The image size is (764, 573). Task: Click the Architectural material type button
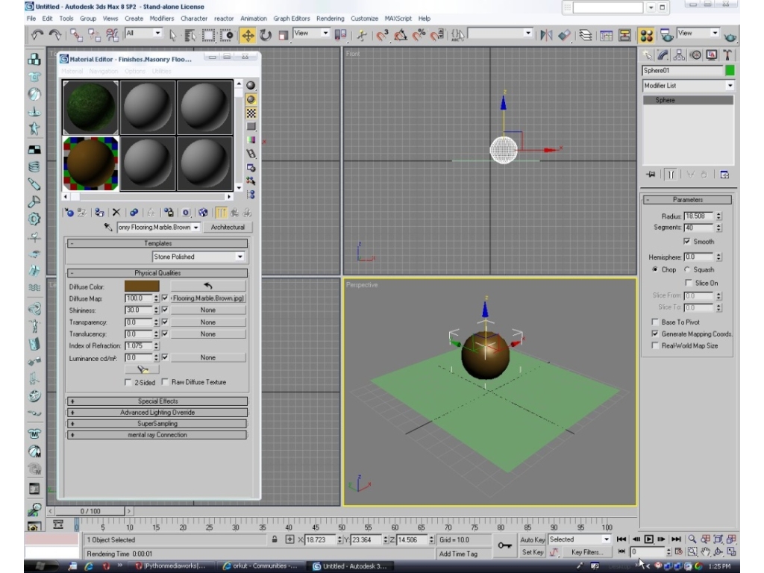click(228, 227)
